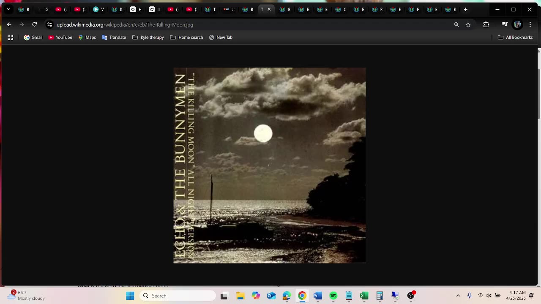The height and width of the screenshot is (304, 541).
Task: Open notifications bell in system tray
Action: (532, 296)
